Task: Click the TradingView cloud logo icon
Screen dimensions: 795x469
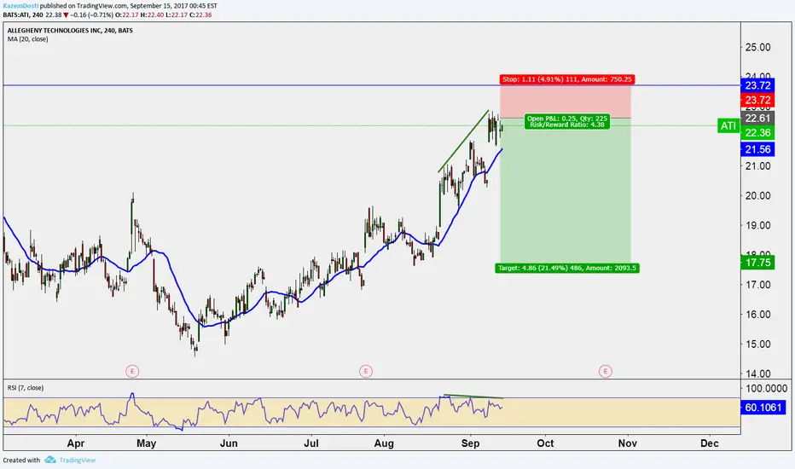Action: [x=50, y=460]
